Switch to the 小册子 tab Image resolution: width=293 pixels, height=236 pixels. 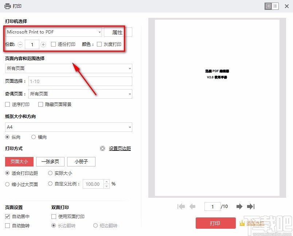[81, 161]
